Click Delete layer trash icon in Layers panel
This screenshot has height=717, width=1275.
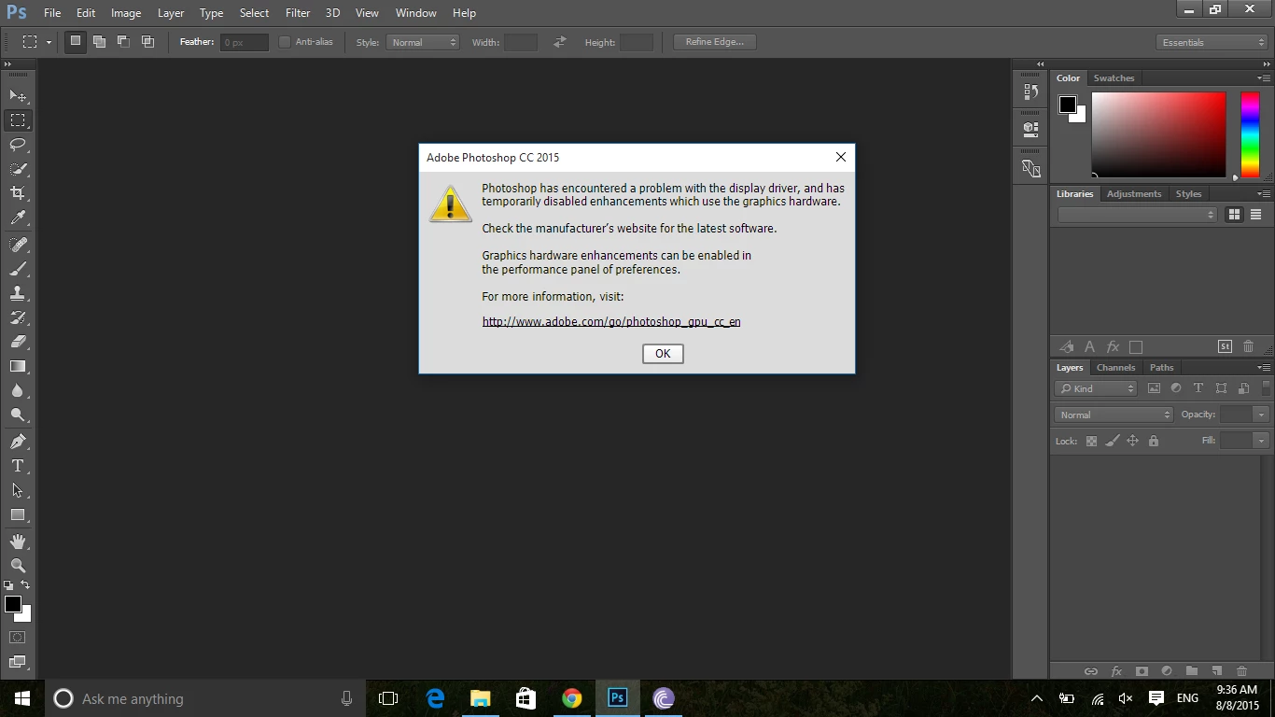[1241, 671]
